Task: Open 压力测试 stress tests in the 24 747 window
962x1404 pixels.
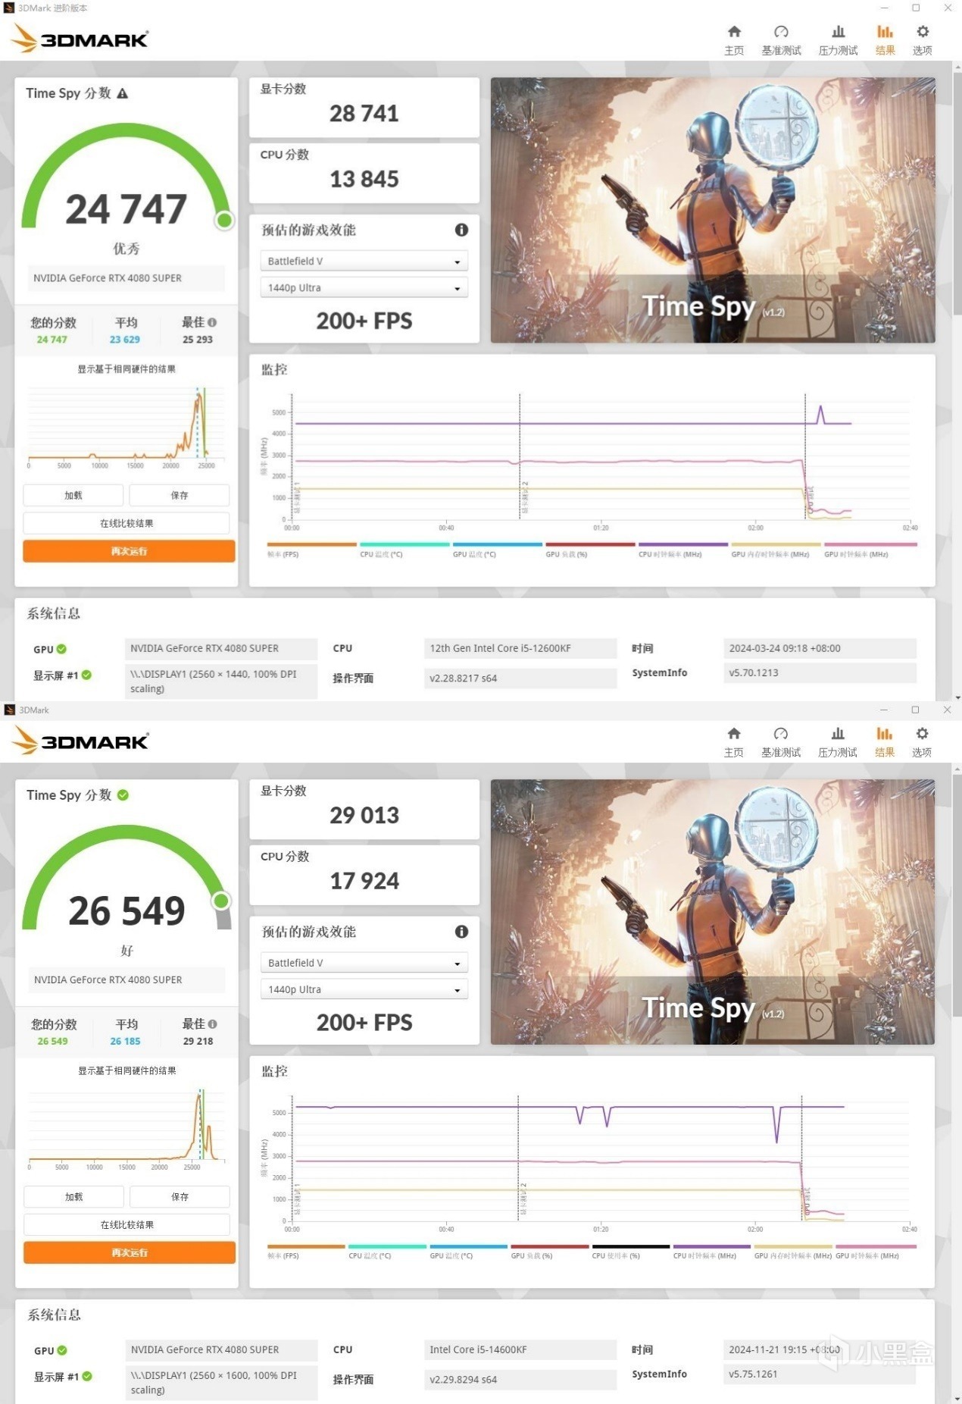Action: coord(838,40)
